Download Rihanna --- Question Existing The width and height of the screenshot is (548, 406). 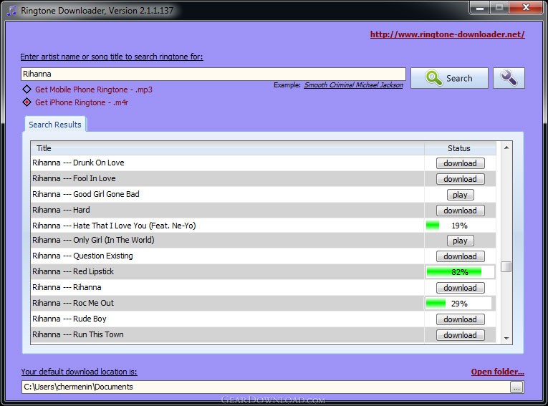click(x=461, y=256)
